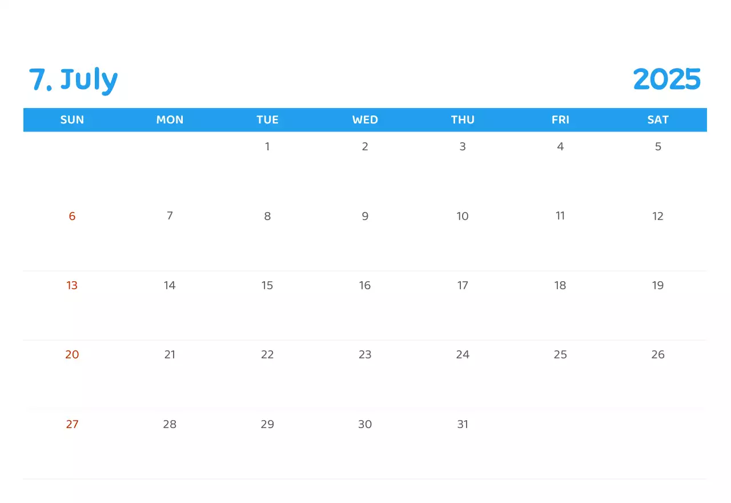This screenshot has height=503, width=731.
Task: Pick date 19 in Saturday column
Action: point(658,286)
